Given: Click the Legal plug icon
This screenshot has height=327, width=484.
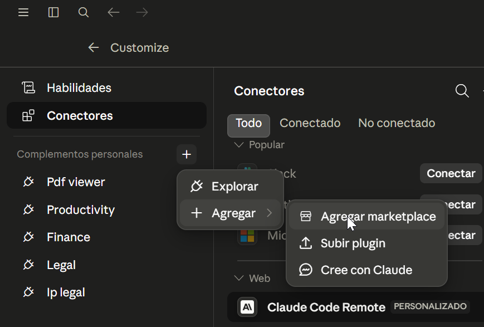Looking at the screenshot, I should [28, 265].
